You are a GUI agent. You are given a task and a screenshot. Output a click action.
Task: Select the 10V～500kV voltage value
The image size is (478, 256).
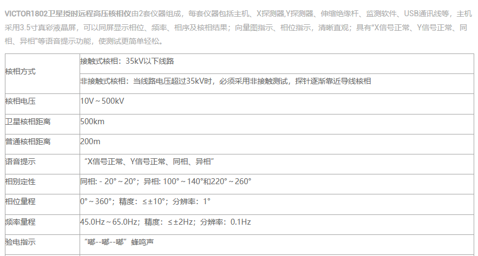click(102, 101)
